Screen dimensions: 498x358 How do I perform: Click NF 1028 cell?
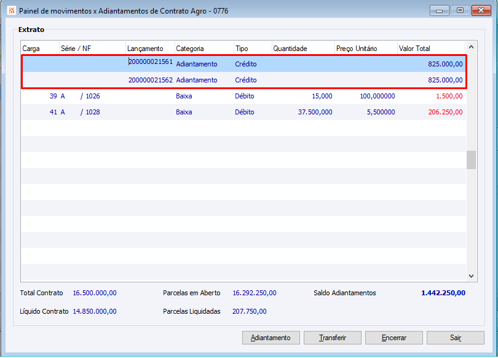pos(93,112)
